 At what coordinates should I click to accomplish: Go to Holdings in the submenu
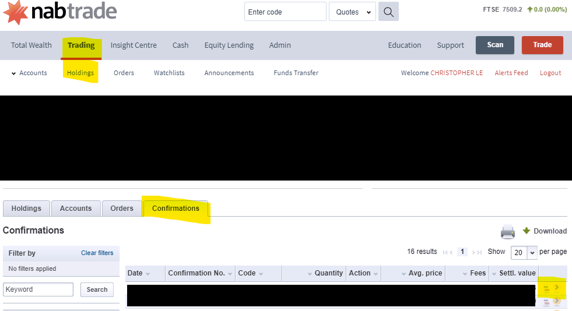click(x=80, y=73)
